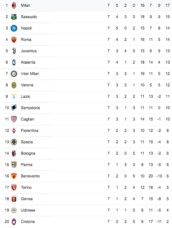
Task: Click the Genoa club crest
Action: [14, 199]
